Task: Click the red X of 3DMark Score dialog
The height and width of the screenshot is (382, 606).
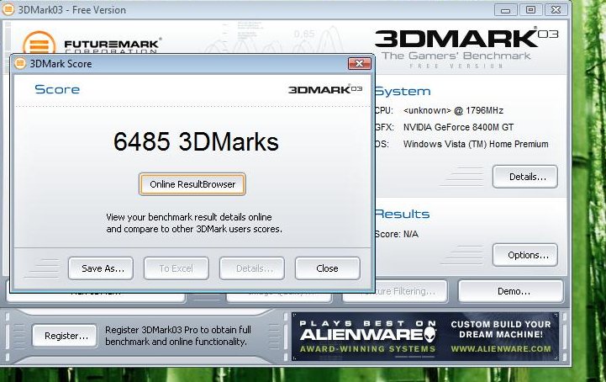Action: click(360, 63)
